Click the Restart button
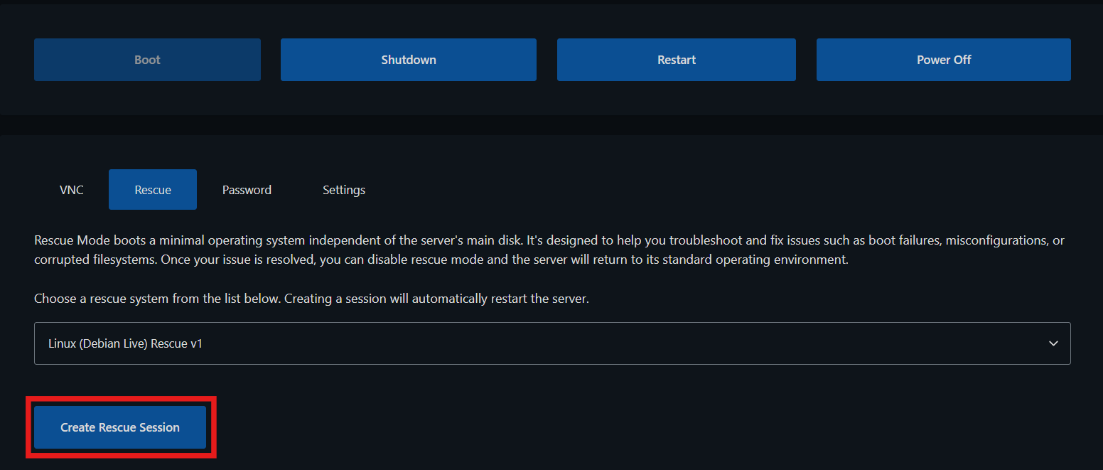Screen dimensions: 1103x470 (677, 60)
